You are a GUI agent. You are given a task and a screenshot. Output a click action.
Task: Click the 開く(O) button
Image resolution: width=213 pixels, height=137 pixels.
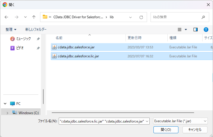click(x=166, y=130)
